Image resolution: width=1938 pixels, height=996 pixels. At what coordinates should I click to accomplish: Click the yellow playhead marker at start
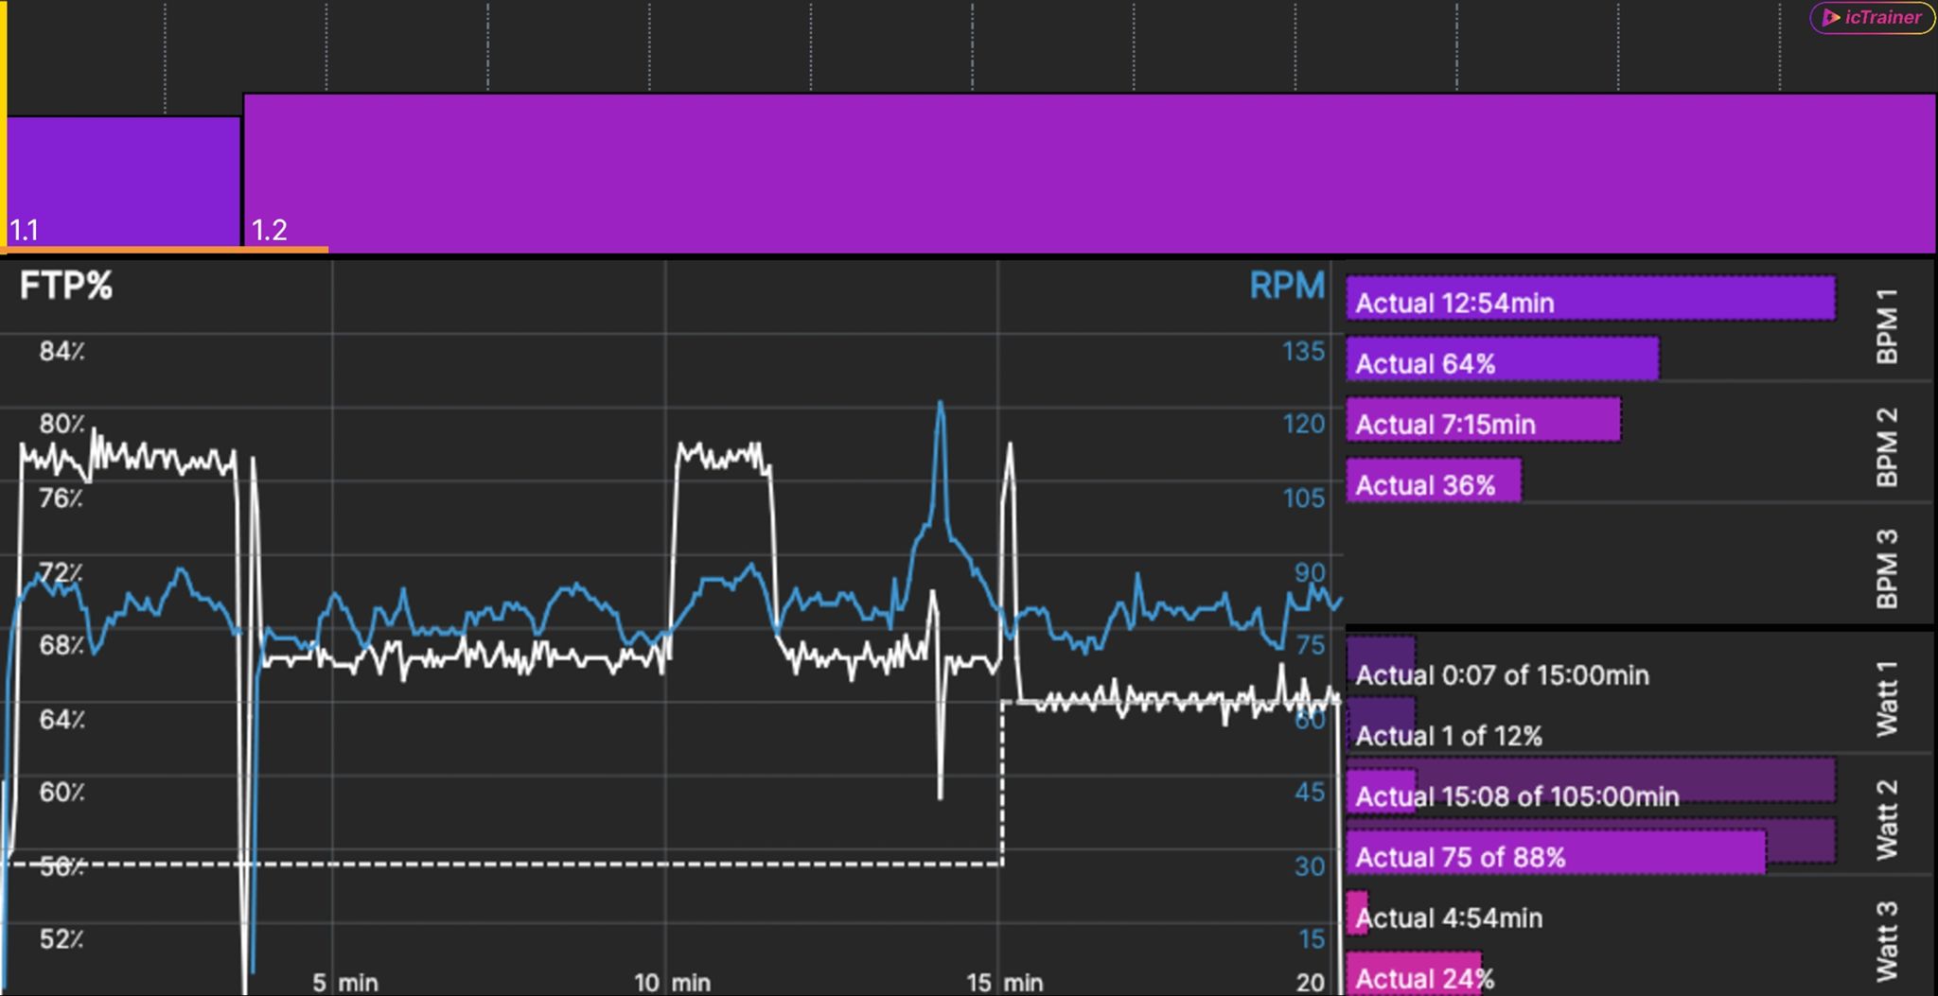(4, 123)
